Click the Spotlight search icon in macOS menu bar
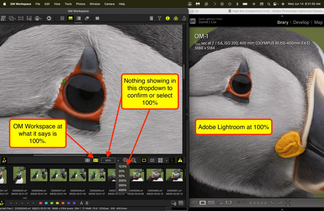324x211 pixels. pos(269,4)
